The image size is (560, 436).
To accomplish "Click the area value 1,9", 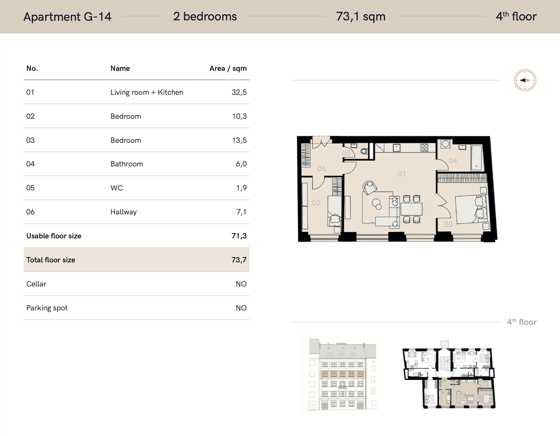I will pyautogui.click(x=241, y=188).
